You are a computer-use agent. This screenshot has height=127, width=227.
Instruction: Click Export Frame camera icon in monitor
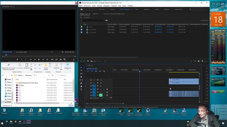click(61, 60)
